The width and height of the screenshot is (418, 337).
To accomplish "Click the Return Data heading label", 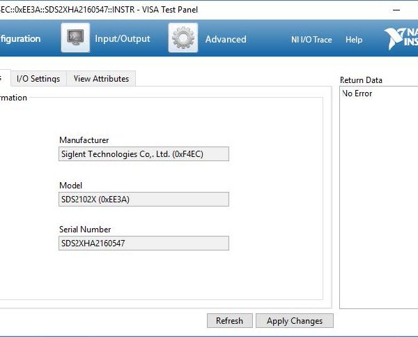I will click(361, 80).
